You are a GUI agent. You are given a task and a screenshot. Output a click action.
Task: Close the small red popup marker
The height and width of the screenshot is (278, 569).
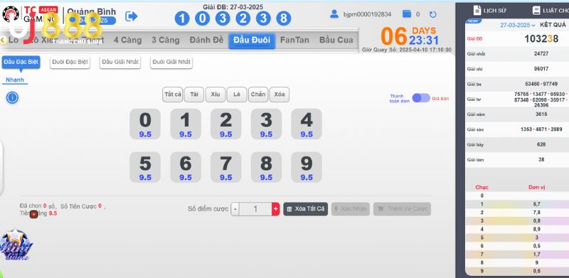pos(33,214)
